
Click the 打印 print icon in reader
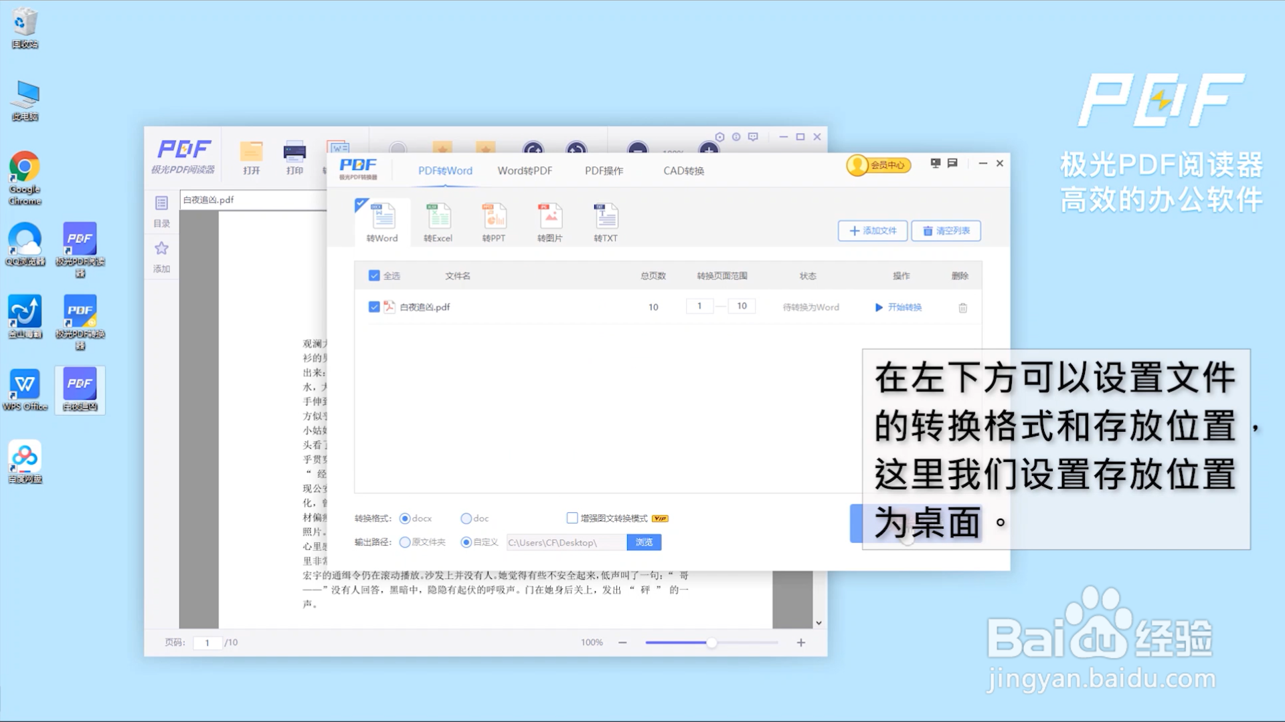click(x=294, y=152)
